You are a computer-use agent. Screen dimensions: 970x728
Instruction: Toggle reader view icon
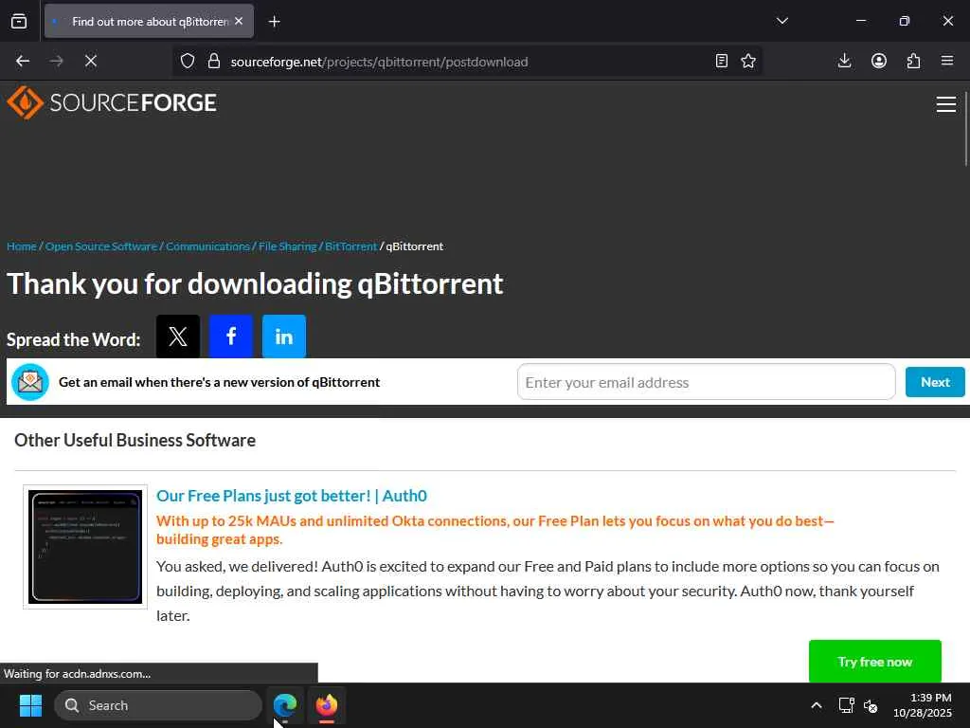(721, 61)
